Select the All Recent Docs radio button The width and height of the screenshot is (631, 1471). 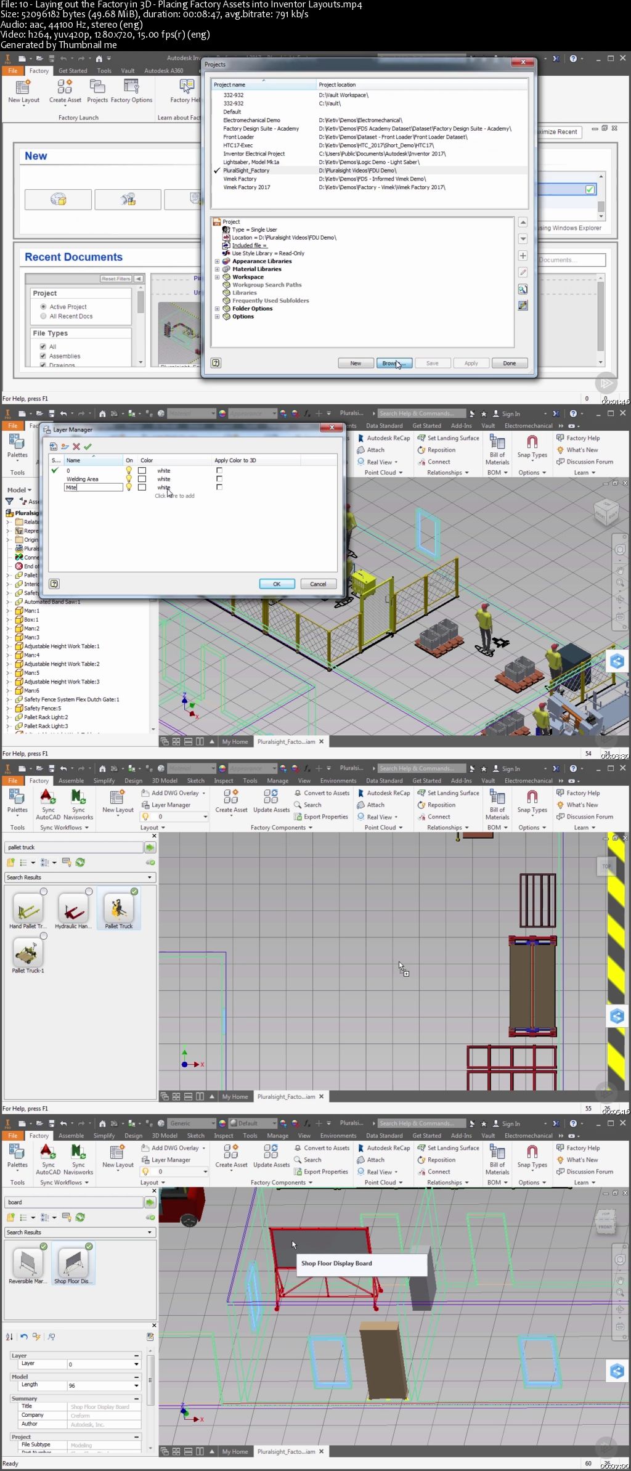[43, 316]
